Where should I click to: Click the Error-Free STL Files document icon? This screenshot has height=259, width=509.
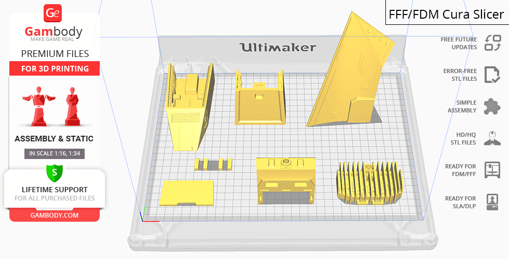[492, 75]
